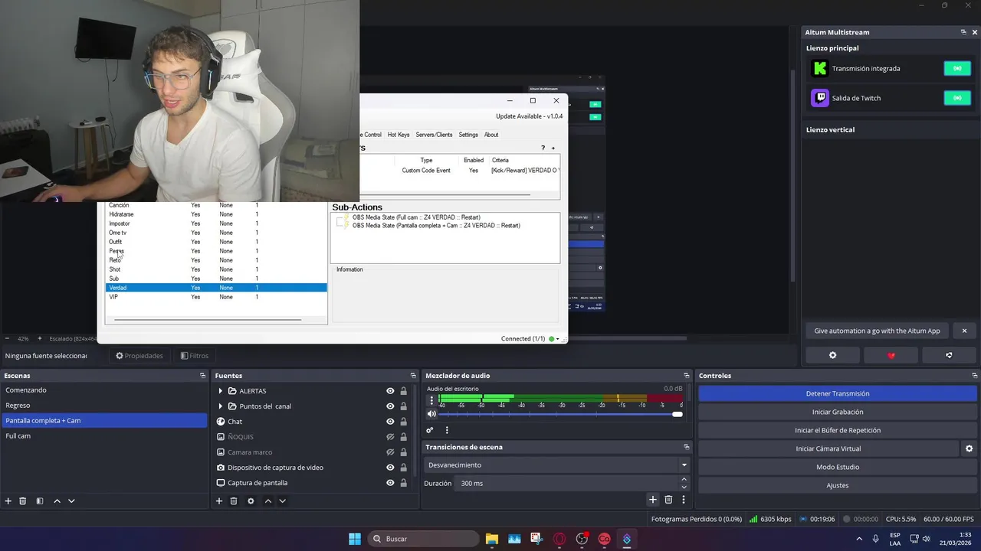Select the Comenzando scene

point(104,390)
